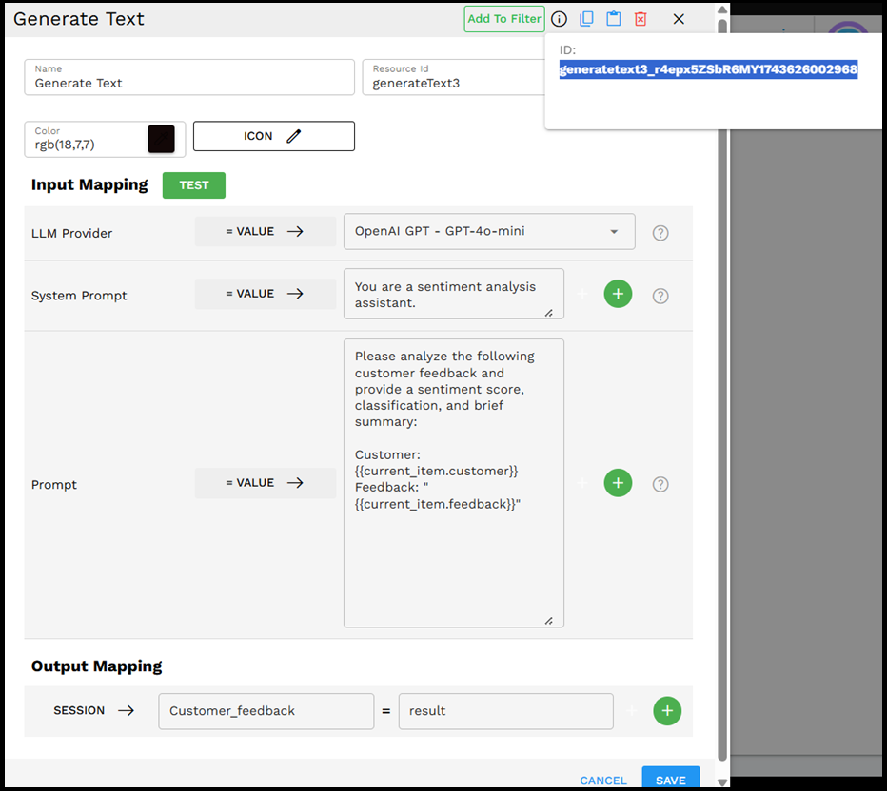This screenshot has width=887, height=791.
Task: Change the Prompt VALUE mapping type
Action: 265,482
